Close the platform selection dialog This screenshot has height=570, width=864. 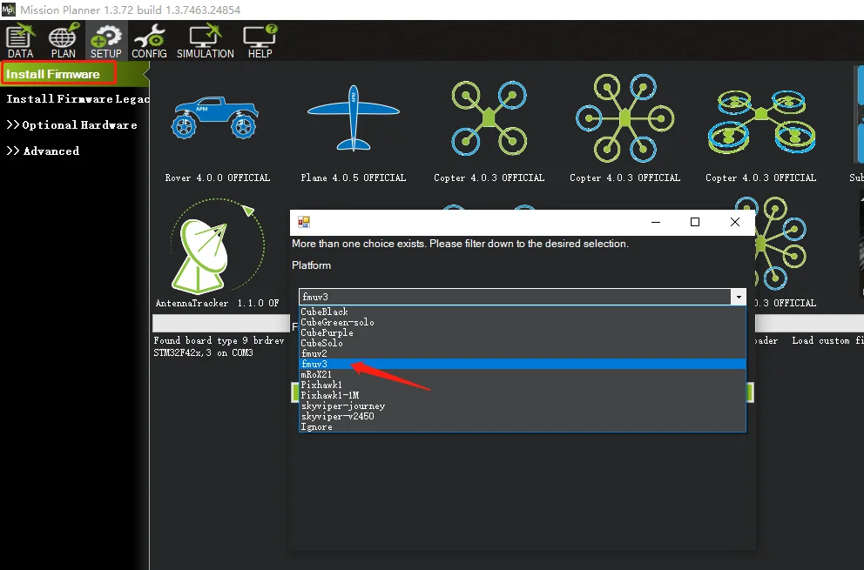point(734,222)
